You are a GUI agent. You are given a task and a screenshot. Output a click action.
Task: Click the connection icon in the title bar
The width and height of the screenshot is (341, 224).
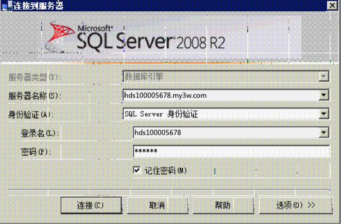6,5
